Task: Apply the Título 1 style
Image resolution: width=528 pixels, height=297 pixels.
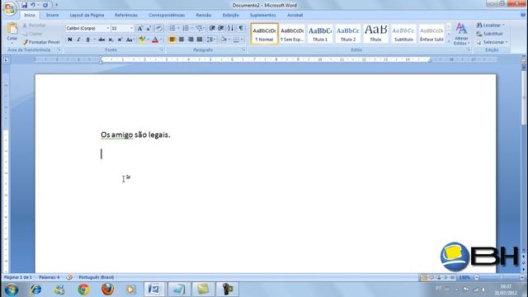Action: click(320, 34)
